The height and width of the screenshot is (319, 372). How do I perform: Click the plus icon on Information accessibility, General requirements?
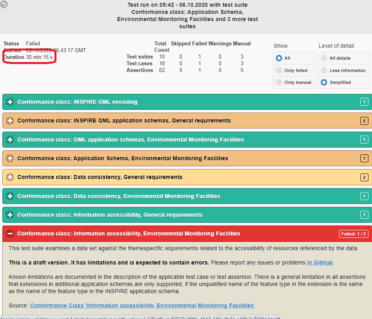coord(10,215)
